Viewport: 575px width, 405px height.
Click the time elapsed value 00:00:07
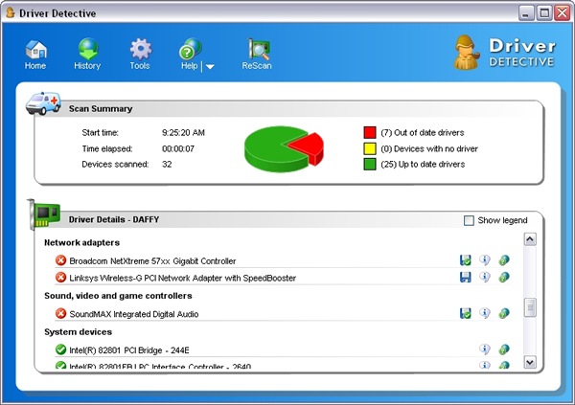pyautogui.click(x=178, y=148)
